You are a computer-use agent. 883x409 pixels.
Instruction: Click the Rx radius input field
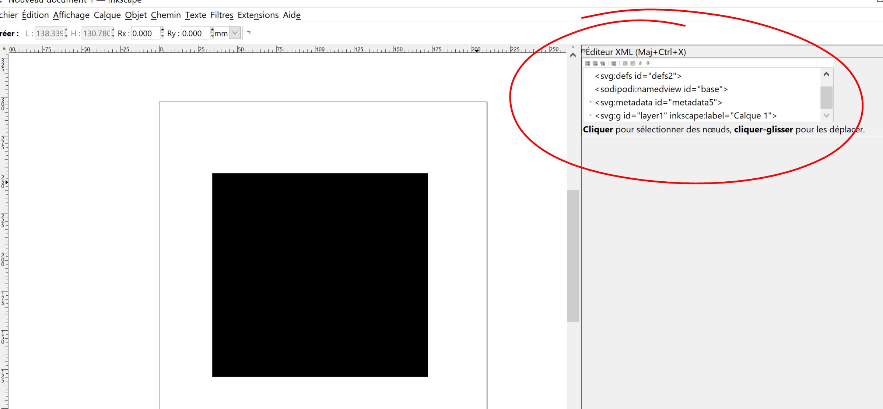point(146,33)
